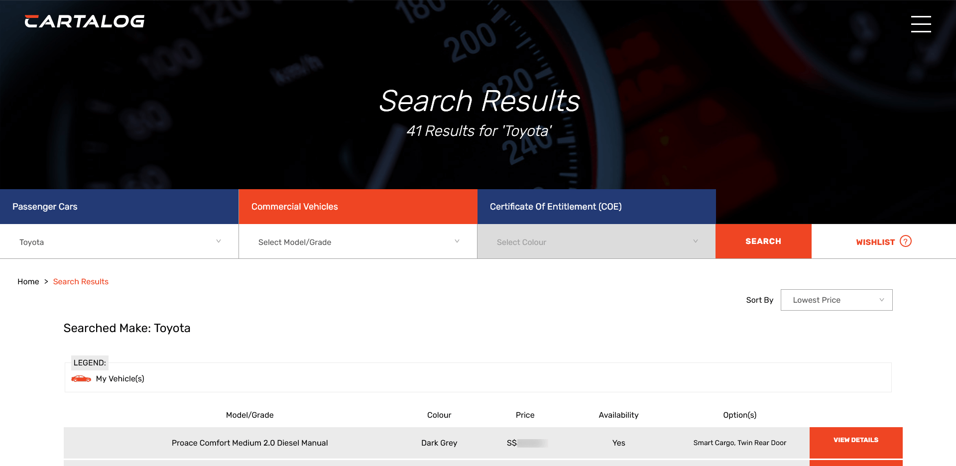Screen dimensions: 956x466
Task: Click the wishlist question mark icon
Action: [x=906, y=241]
